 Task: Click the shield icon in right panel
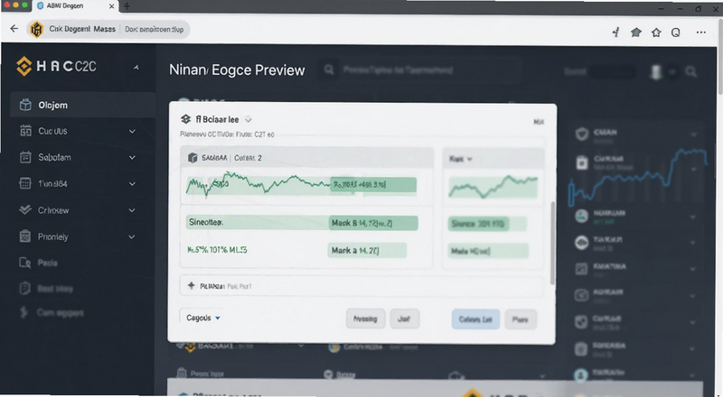(x=582, y=134)
